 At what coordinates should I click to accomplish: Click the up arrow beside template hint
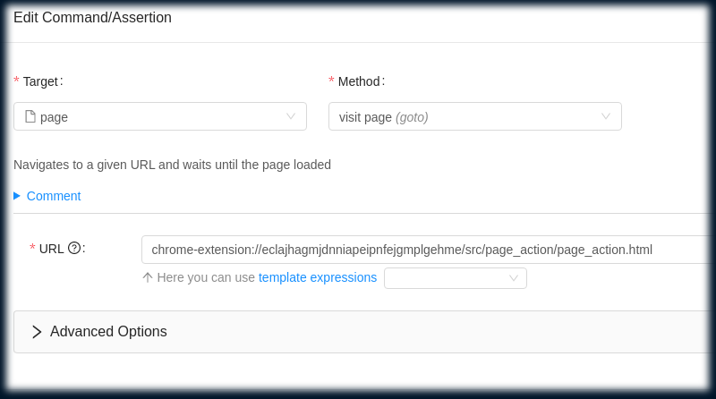pyautogui.click(x=147, y=277)
